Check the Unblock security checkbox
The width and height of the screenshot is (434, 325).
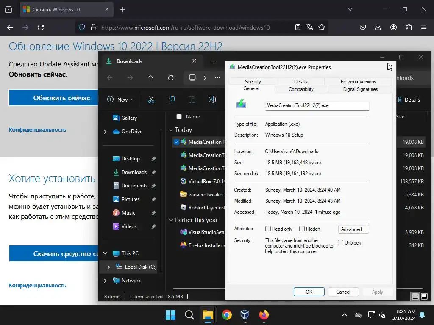[x=340, y=242]
